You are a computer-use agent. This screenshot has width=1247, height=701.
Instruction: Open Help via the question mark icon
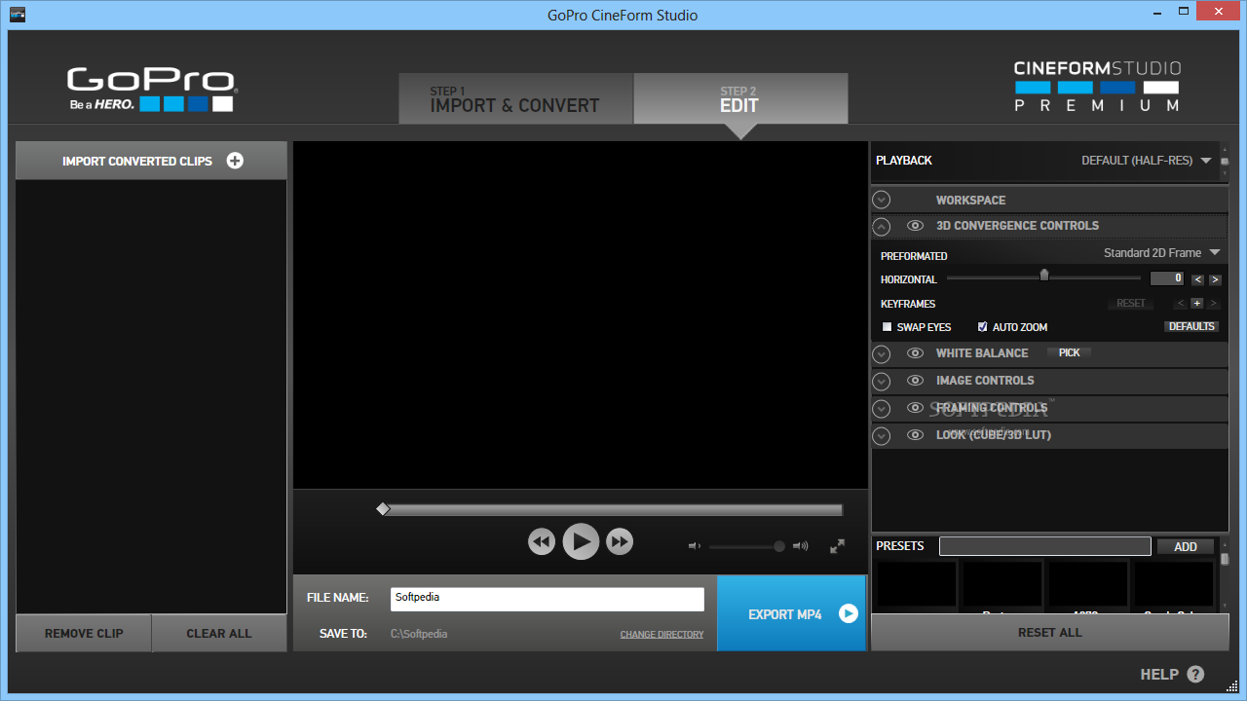click(1195, 674)
